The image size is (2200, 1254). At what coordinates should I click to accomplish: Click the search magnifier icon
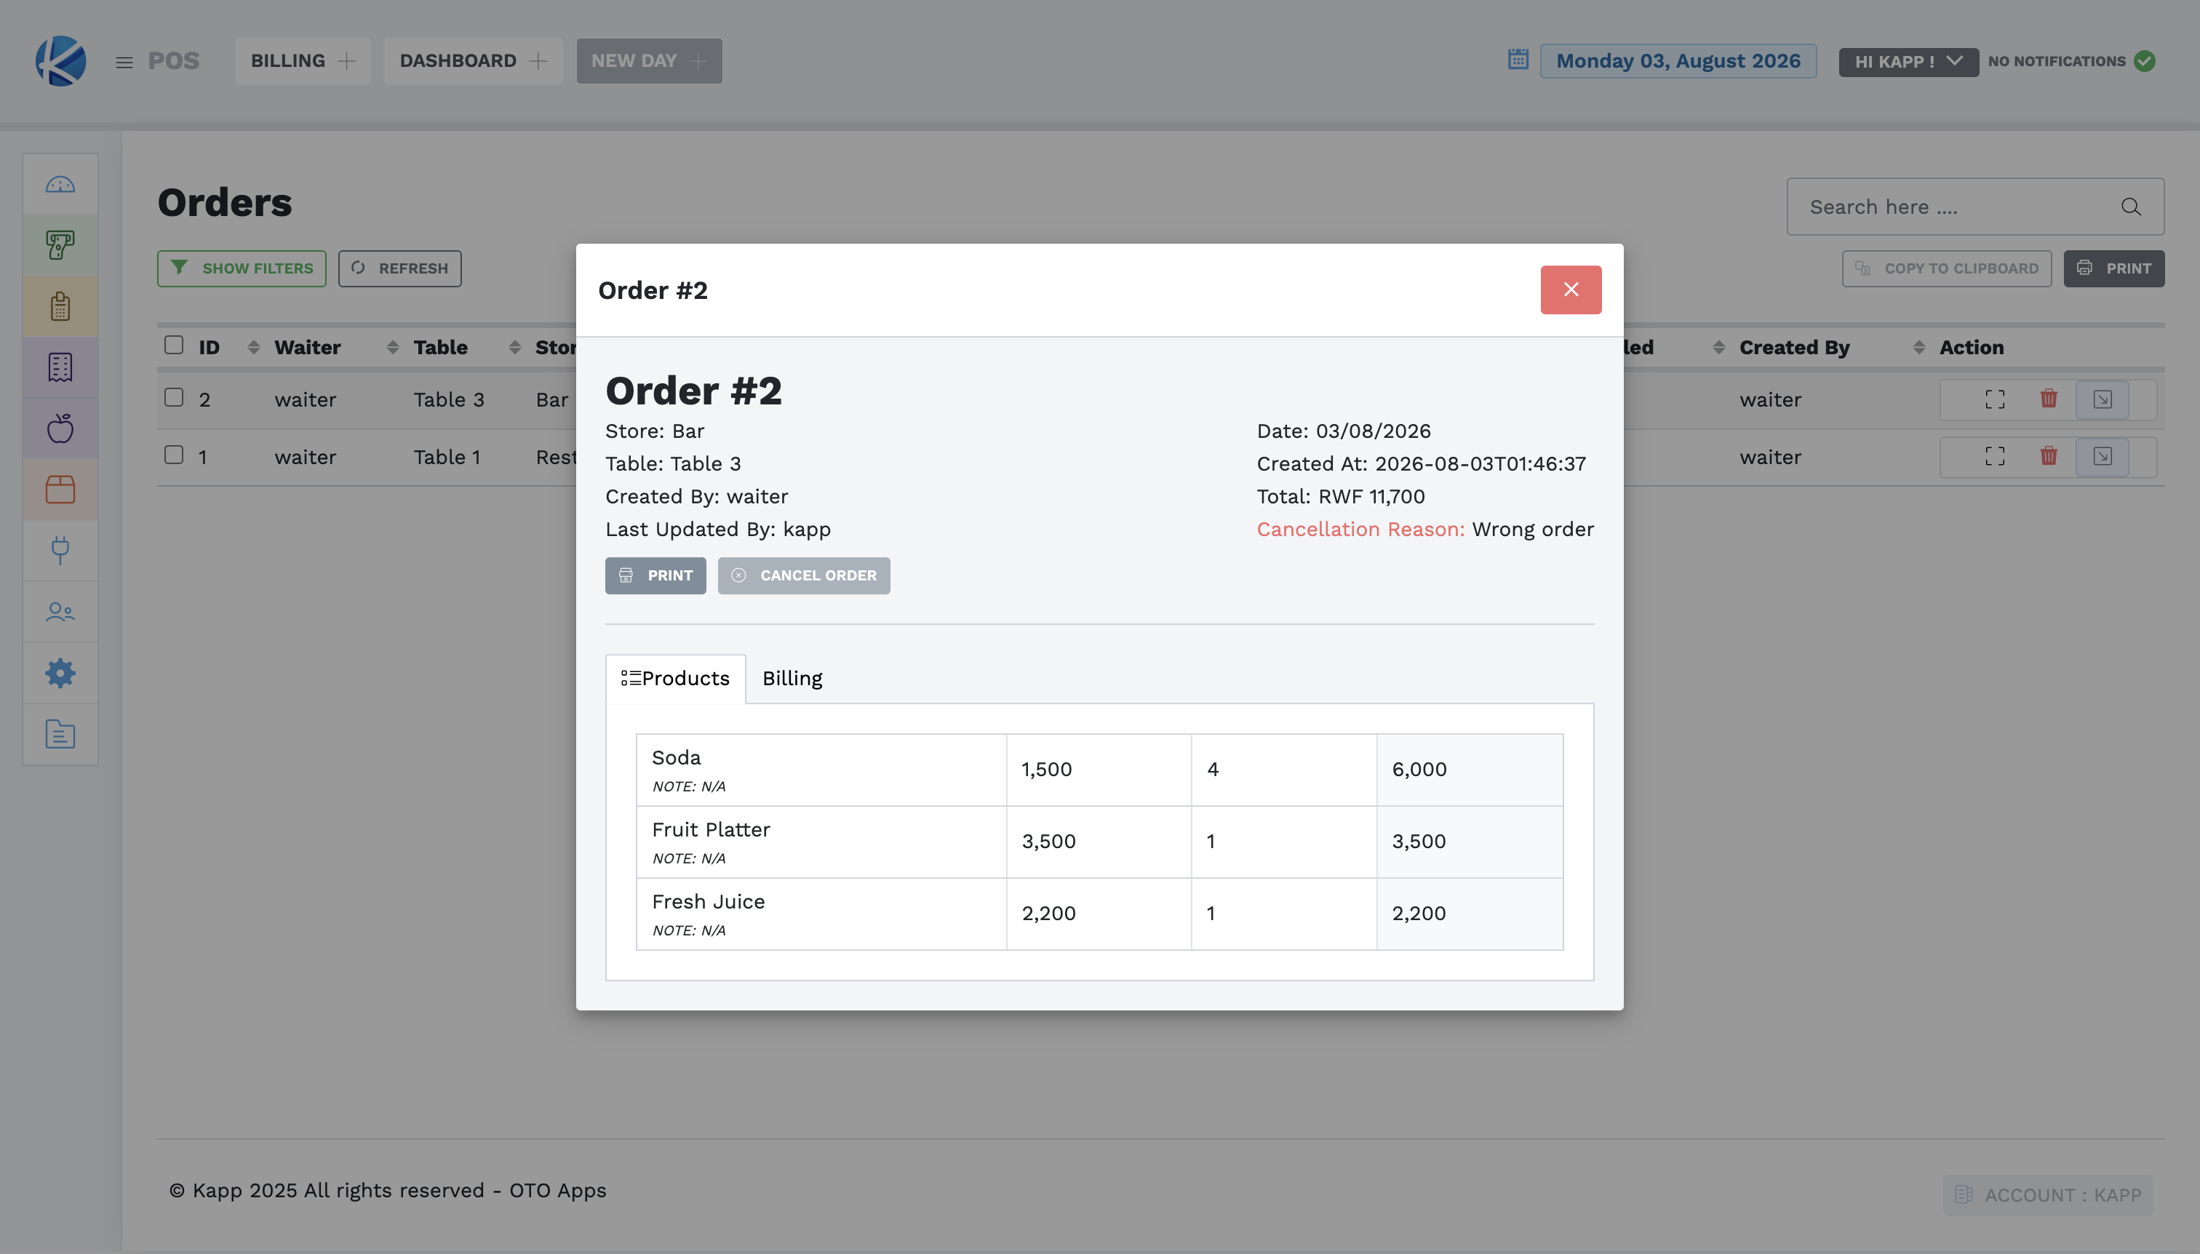click(x=2131, y=207)
